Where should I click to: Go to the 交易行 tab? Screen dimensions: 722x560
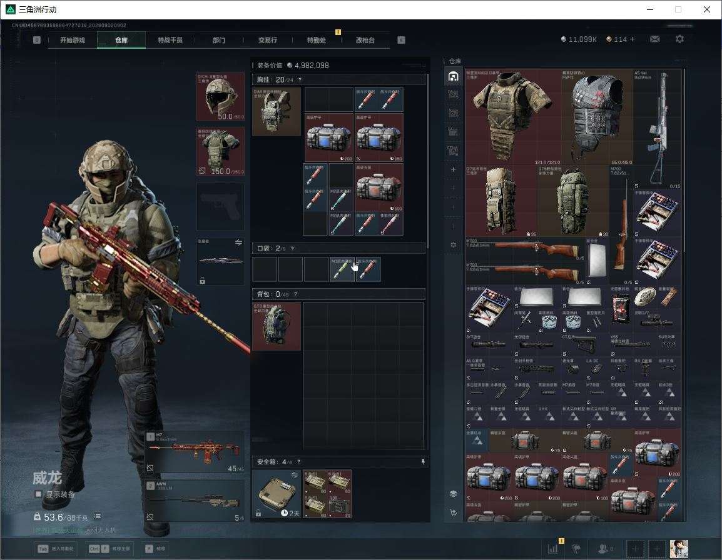(268, 40)
